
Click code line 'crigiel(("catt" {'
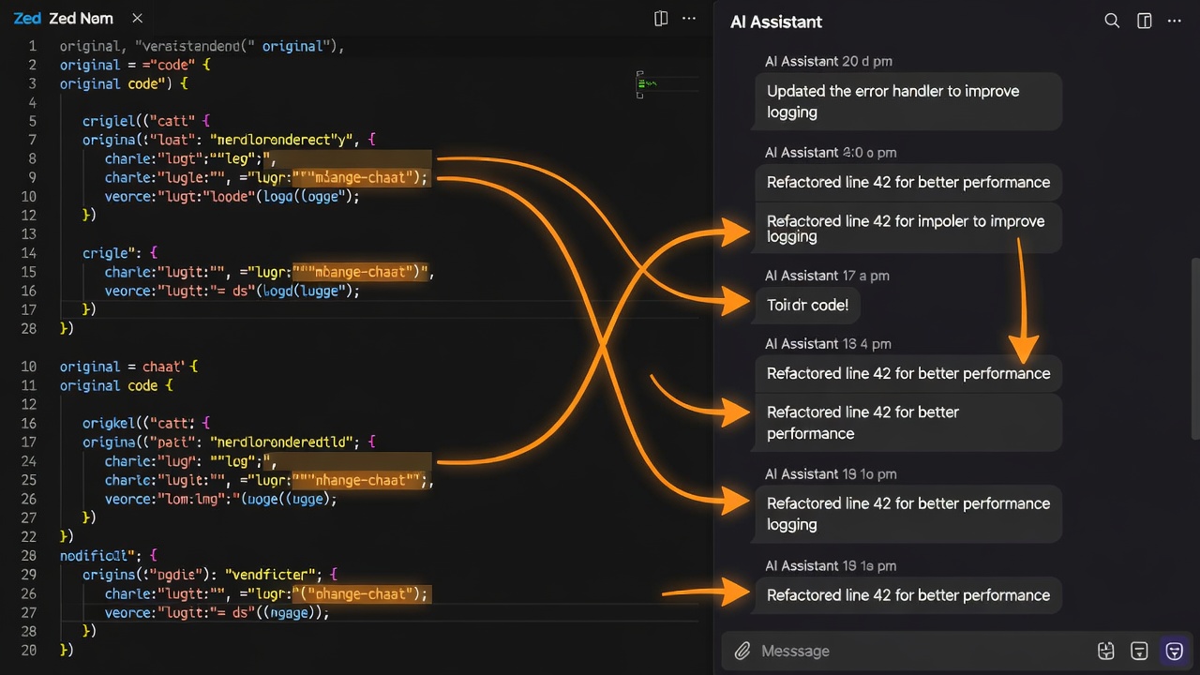[144, 121]
